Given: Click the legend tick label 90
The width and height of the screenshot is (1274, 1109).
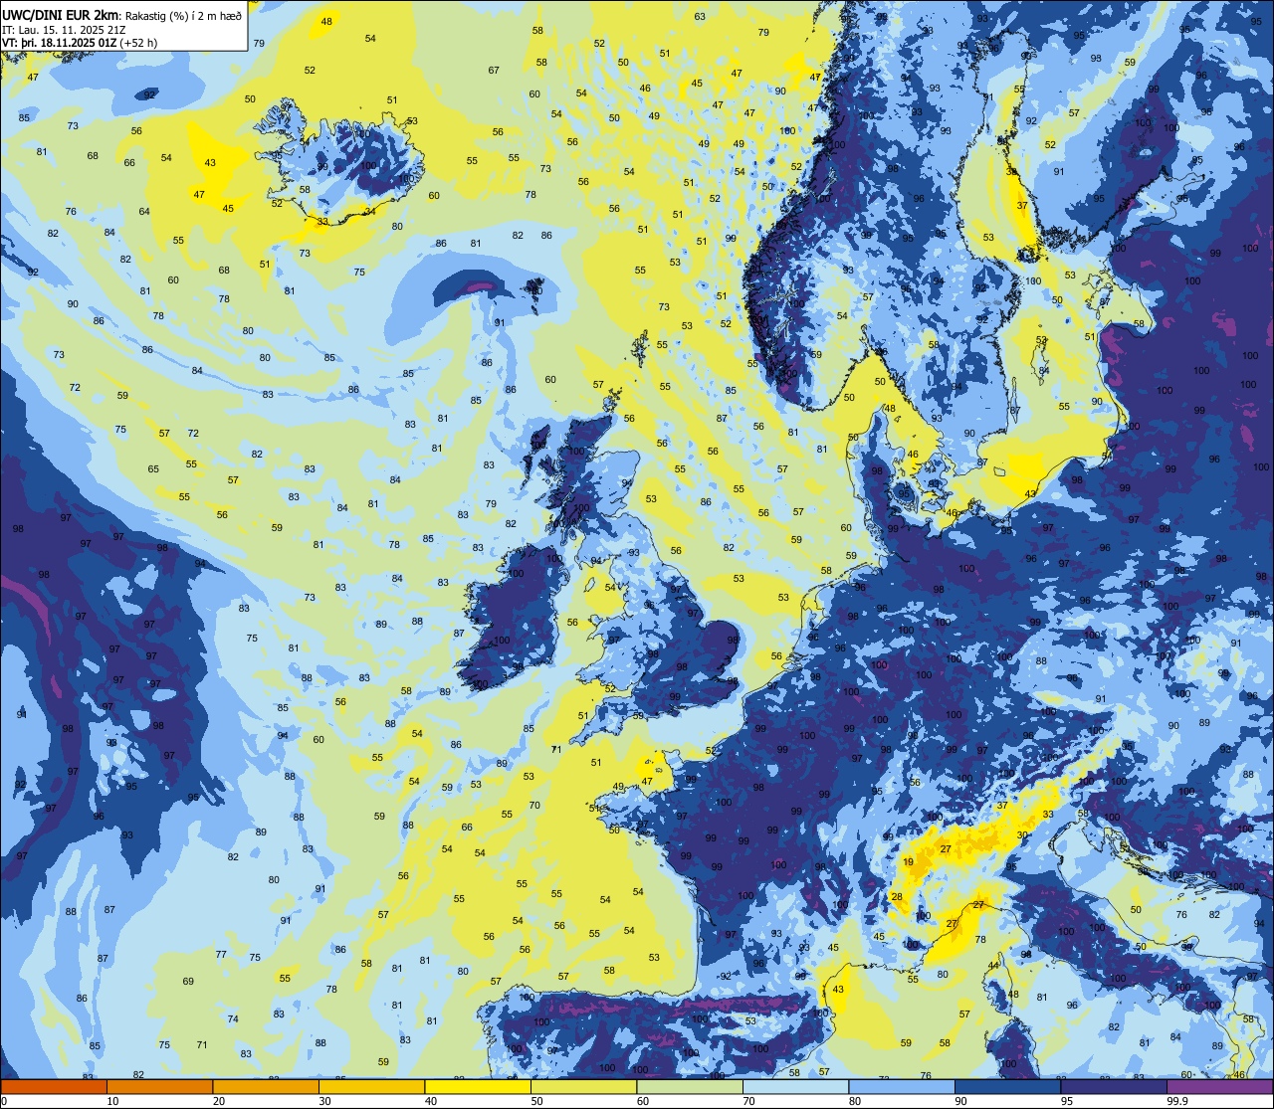Looking at the screenshot, I should (960, 1101).
